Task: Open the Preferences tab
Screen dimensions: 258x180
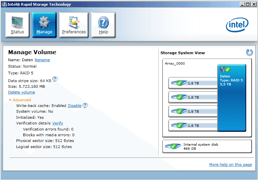Action: (74, 25)
